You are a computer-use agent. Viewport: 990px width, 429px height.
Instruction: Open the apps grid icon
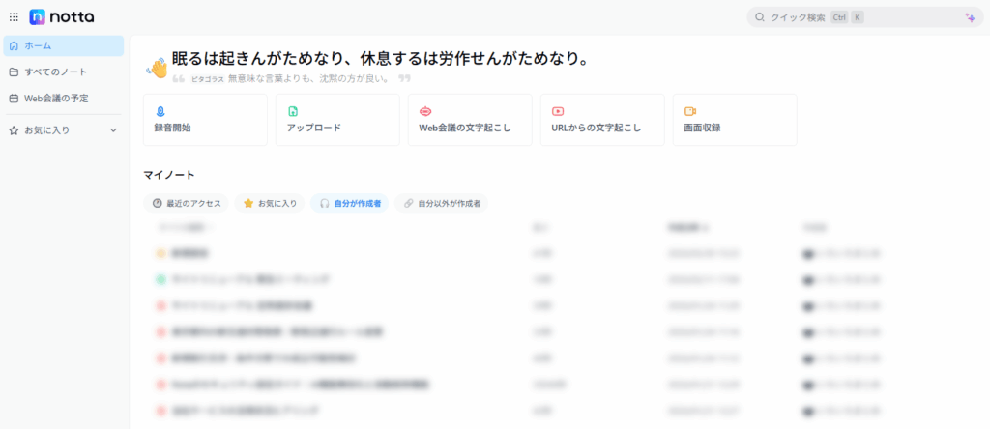click(14, 17)
